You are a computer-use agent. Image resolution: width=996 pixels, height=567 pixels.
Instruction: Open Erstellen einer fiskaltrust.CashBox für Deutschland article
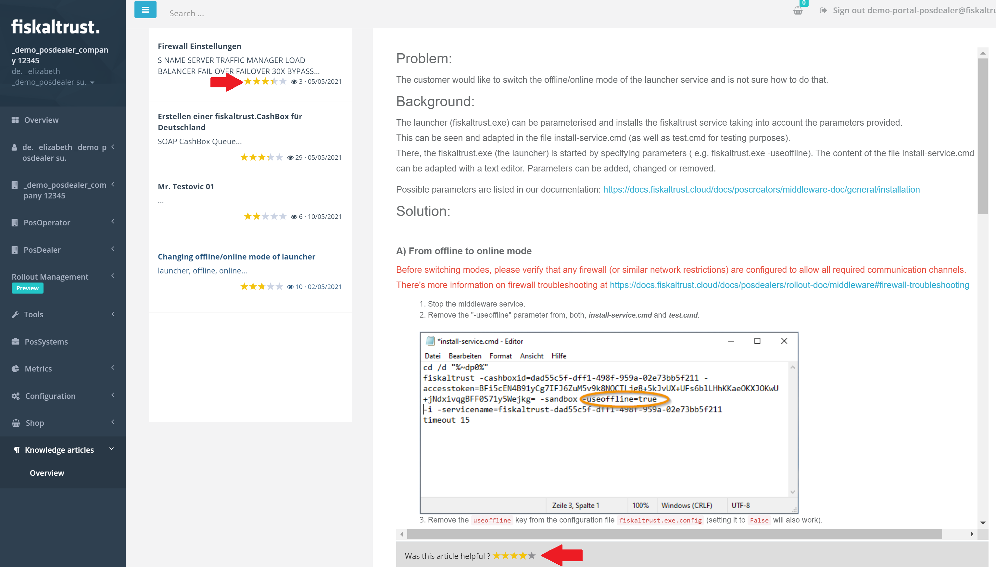pos(230,122)
